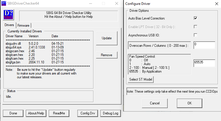Click the Overscan Rows / Columns input field

coord(204,45)
